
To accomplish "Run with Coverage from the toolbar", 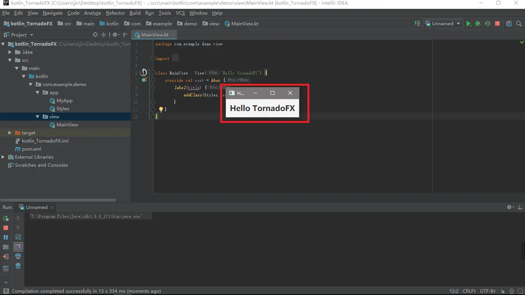I will [487, 23].
